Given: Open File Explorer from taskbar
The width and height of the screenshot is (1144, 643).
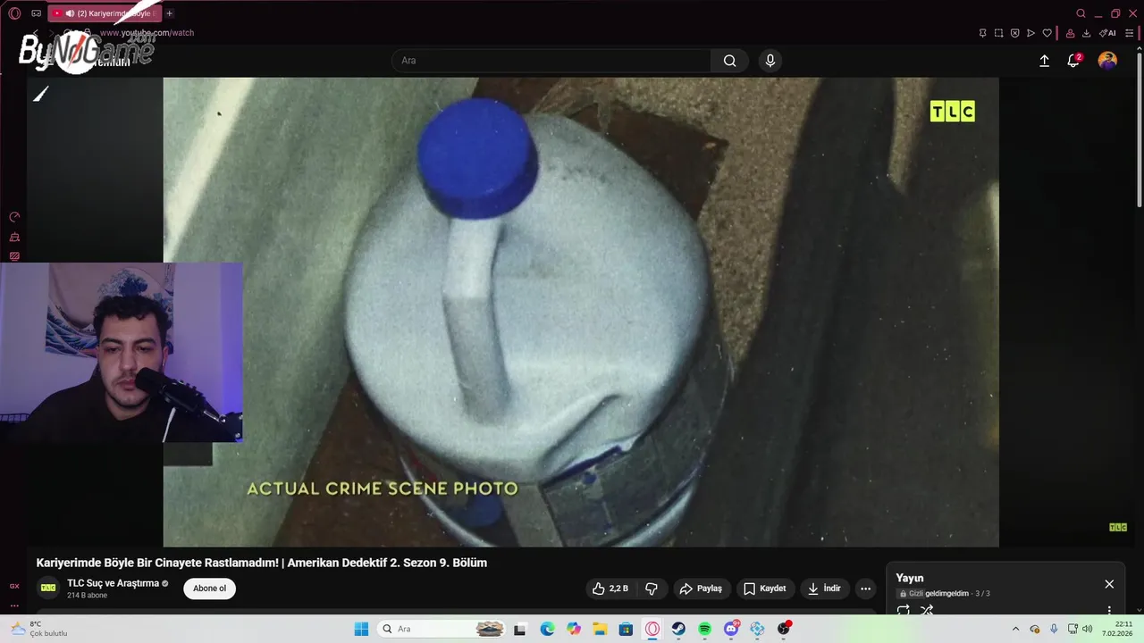Looking at the screenshot, I should [x=600, y=629].
